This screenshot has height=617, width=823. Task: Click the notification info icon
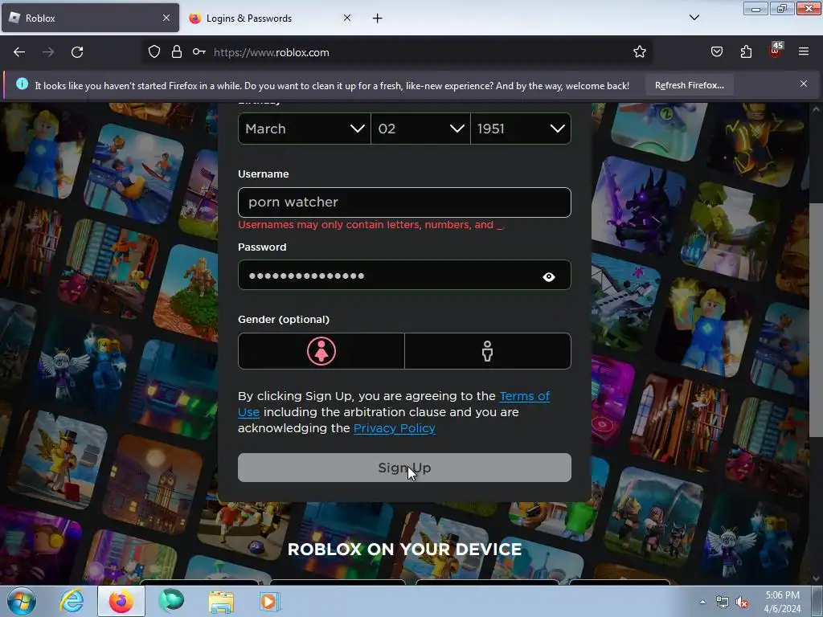coord(22,84)
